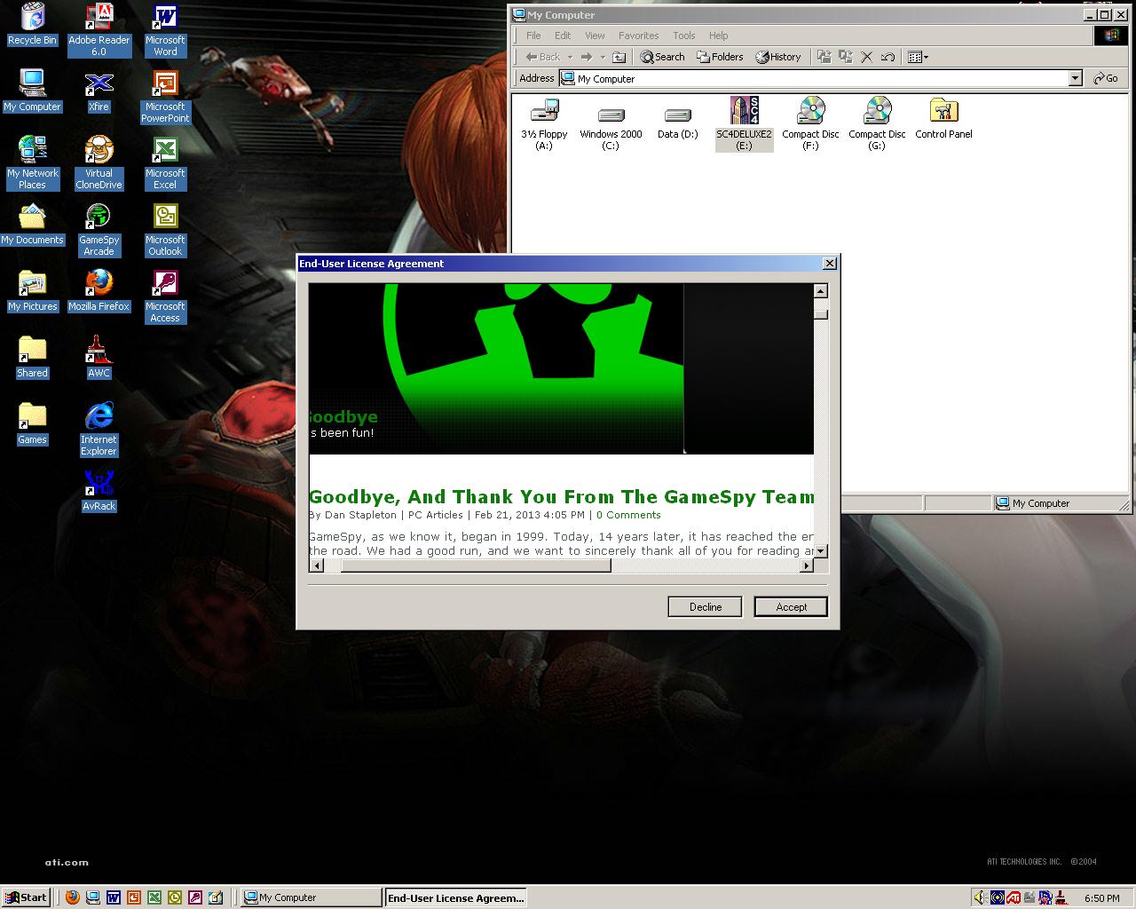
Task: Open the History pane
Action: pyautogui.click(x=778, y=57)
